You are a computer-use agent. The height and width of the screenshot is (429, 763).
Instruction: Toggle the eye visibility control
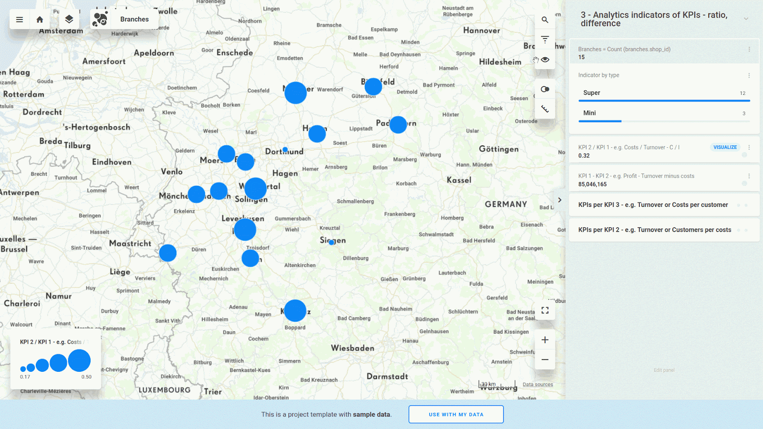pos(545,60)
